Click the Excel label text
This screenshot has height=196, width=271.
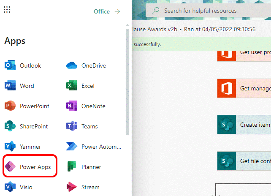tap(88, 86)
